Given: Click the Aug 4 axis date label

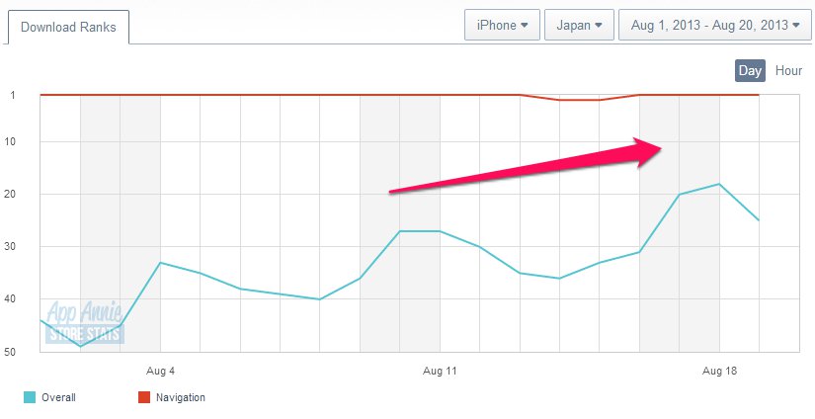Looking at the screenshot, I should coord(160,372).
